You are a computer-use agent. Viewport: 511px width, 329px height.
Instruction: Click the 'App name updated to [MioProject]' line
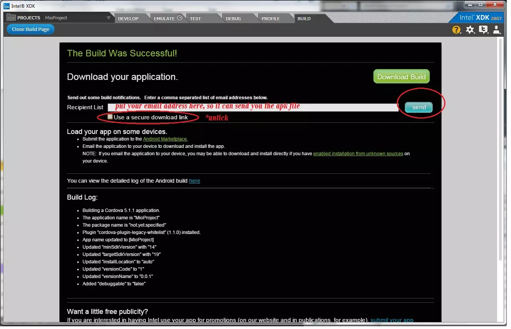click(118, 240)
